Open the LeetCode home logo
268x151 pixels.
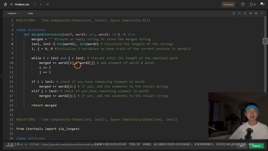(x=5, y=4)
